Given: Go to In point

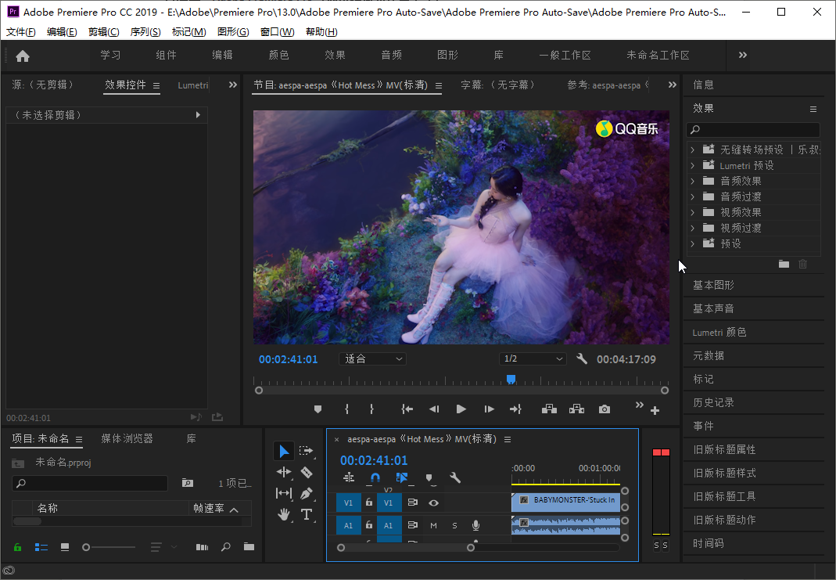Looking at the screenshot, I should coord(407,409).
